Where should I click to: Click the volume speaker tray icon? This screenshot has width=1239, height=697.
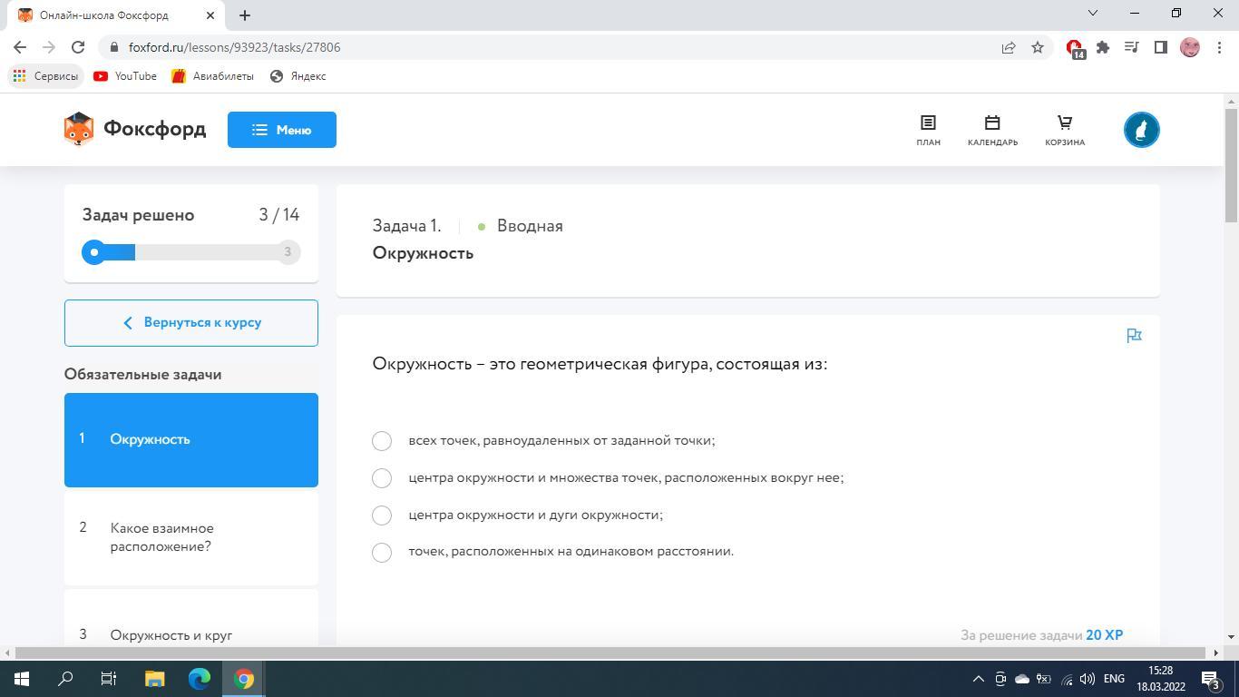tap(1087, 679)
